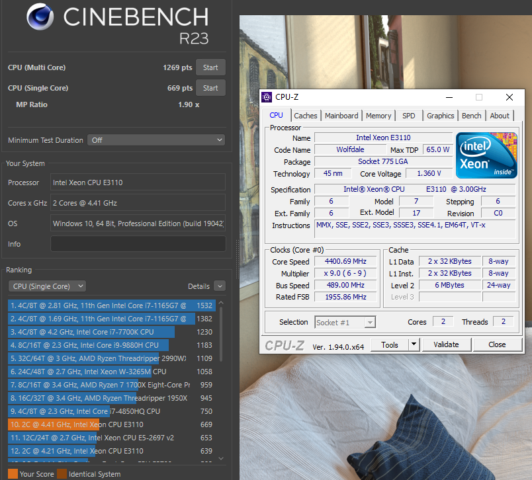Screen dimensions: 532x480
Task: Open the SPD tab
Action: pyautogui.click(x=408, y=115)
